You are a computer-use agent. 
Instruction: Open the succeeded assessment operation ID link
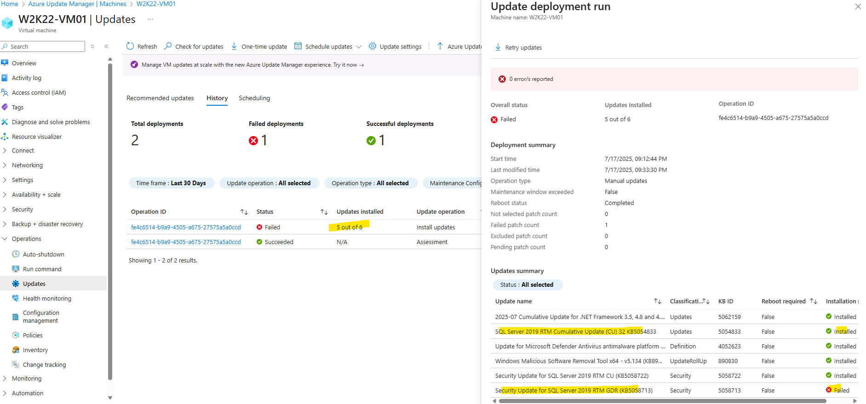[x=186, y=242]
